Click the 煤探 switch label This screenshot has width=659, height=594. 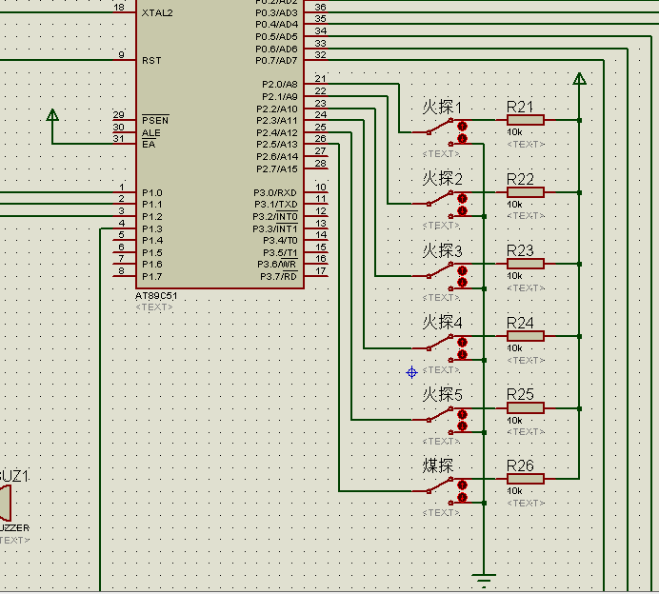438,465
